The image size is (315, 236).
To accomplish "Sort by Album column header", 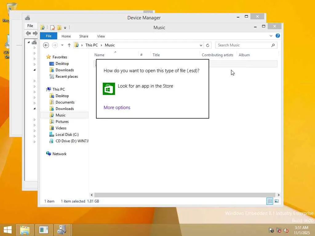I will click(x=244, y=55).
